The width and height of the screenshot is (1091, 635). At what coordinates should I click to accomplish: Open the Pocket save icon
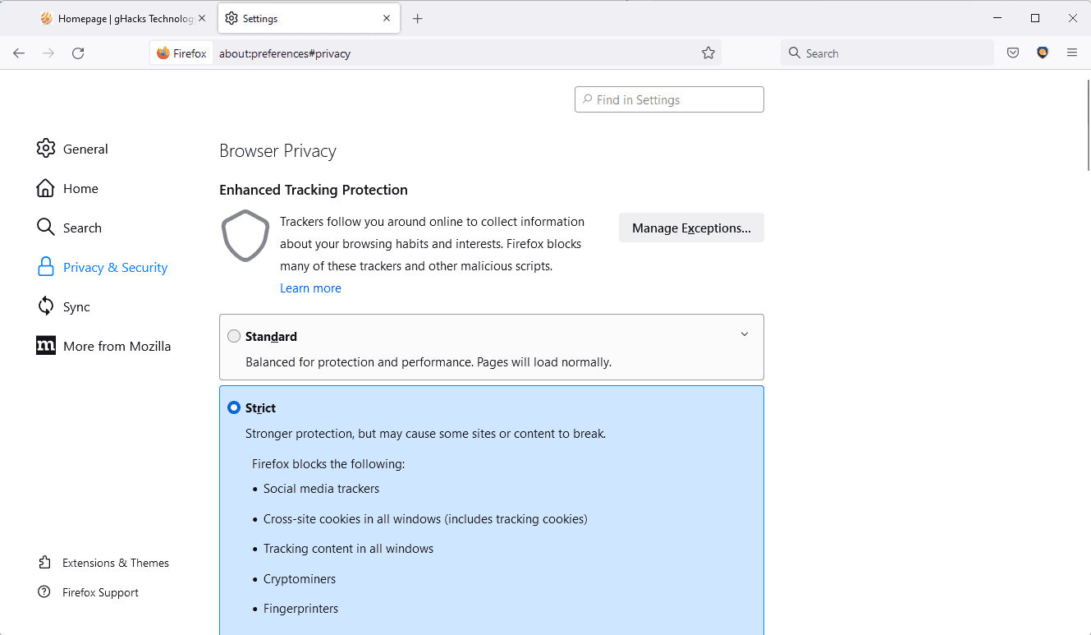tap(1013, 53)
